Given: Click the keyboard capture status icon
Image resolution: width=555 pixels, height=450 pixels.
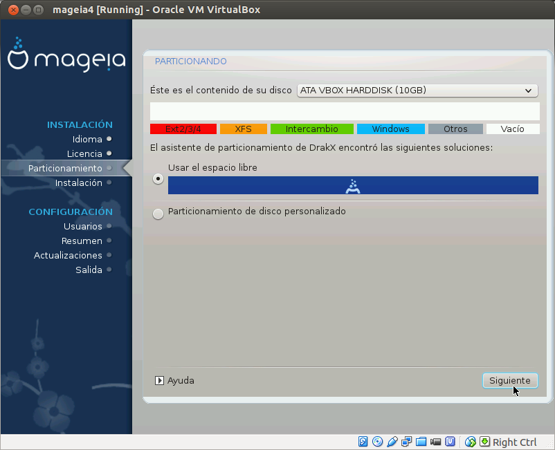Looking at the screenshot, I should 484,442.
